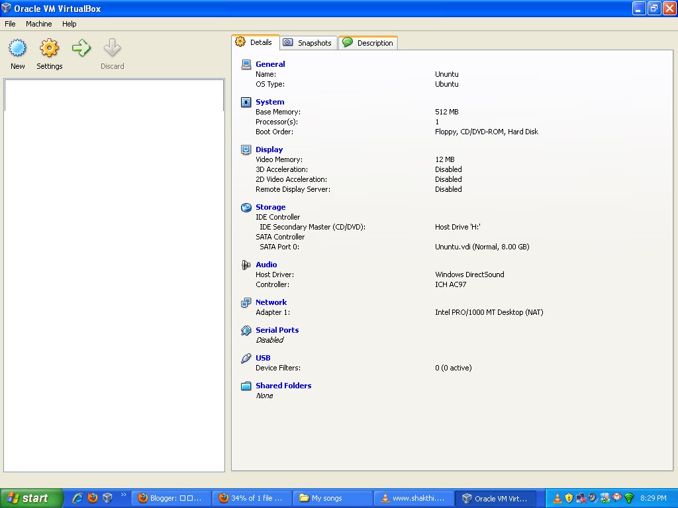Open the Help menu
This screenshot has height=508, width=678.
pos(69,24)
